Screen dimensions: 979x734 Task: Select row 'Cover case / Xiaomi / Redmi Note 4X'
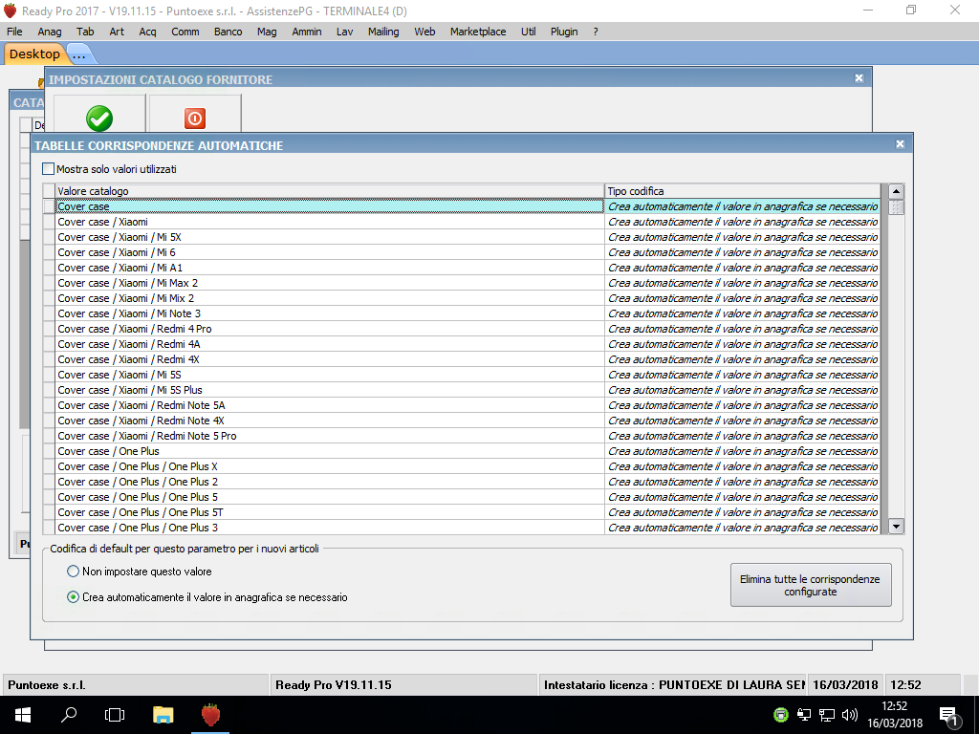(330, 421)
